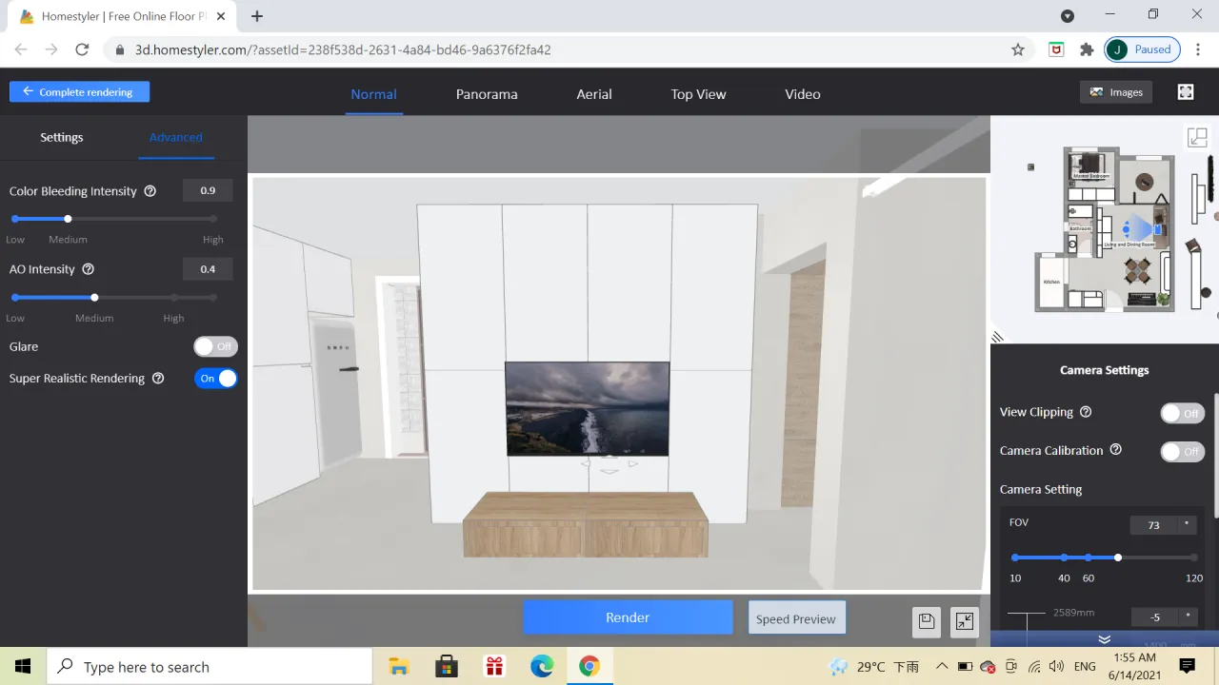The image size is (1219, 685).
Task: Open the Settings tab in left panel
Action: pyautogui.click(x=62, y=137)
